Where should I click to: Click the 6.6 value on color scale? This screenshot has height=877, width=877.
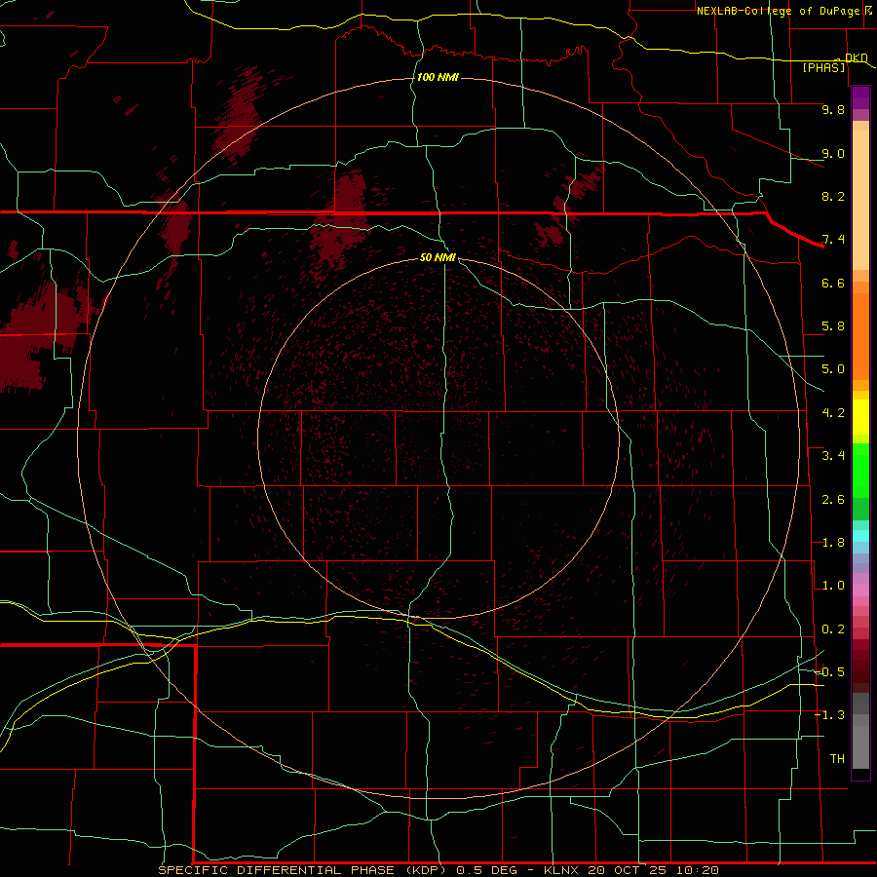(833, 283)
